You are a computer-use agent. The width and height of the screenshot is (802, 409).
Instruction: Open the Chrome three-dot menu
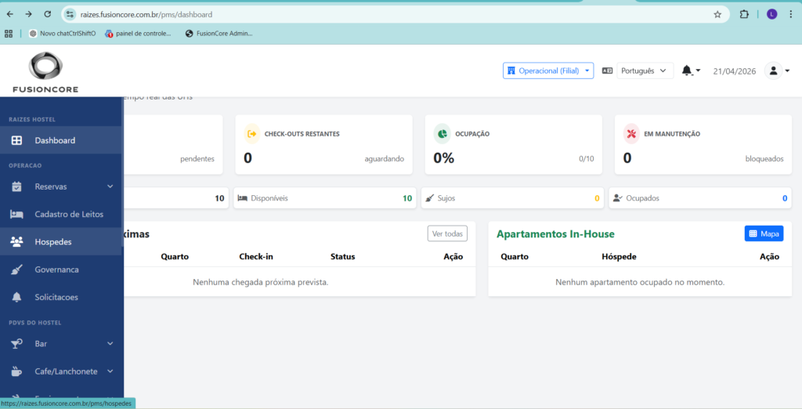791,14
